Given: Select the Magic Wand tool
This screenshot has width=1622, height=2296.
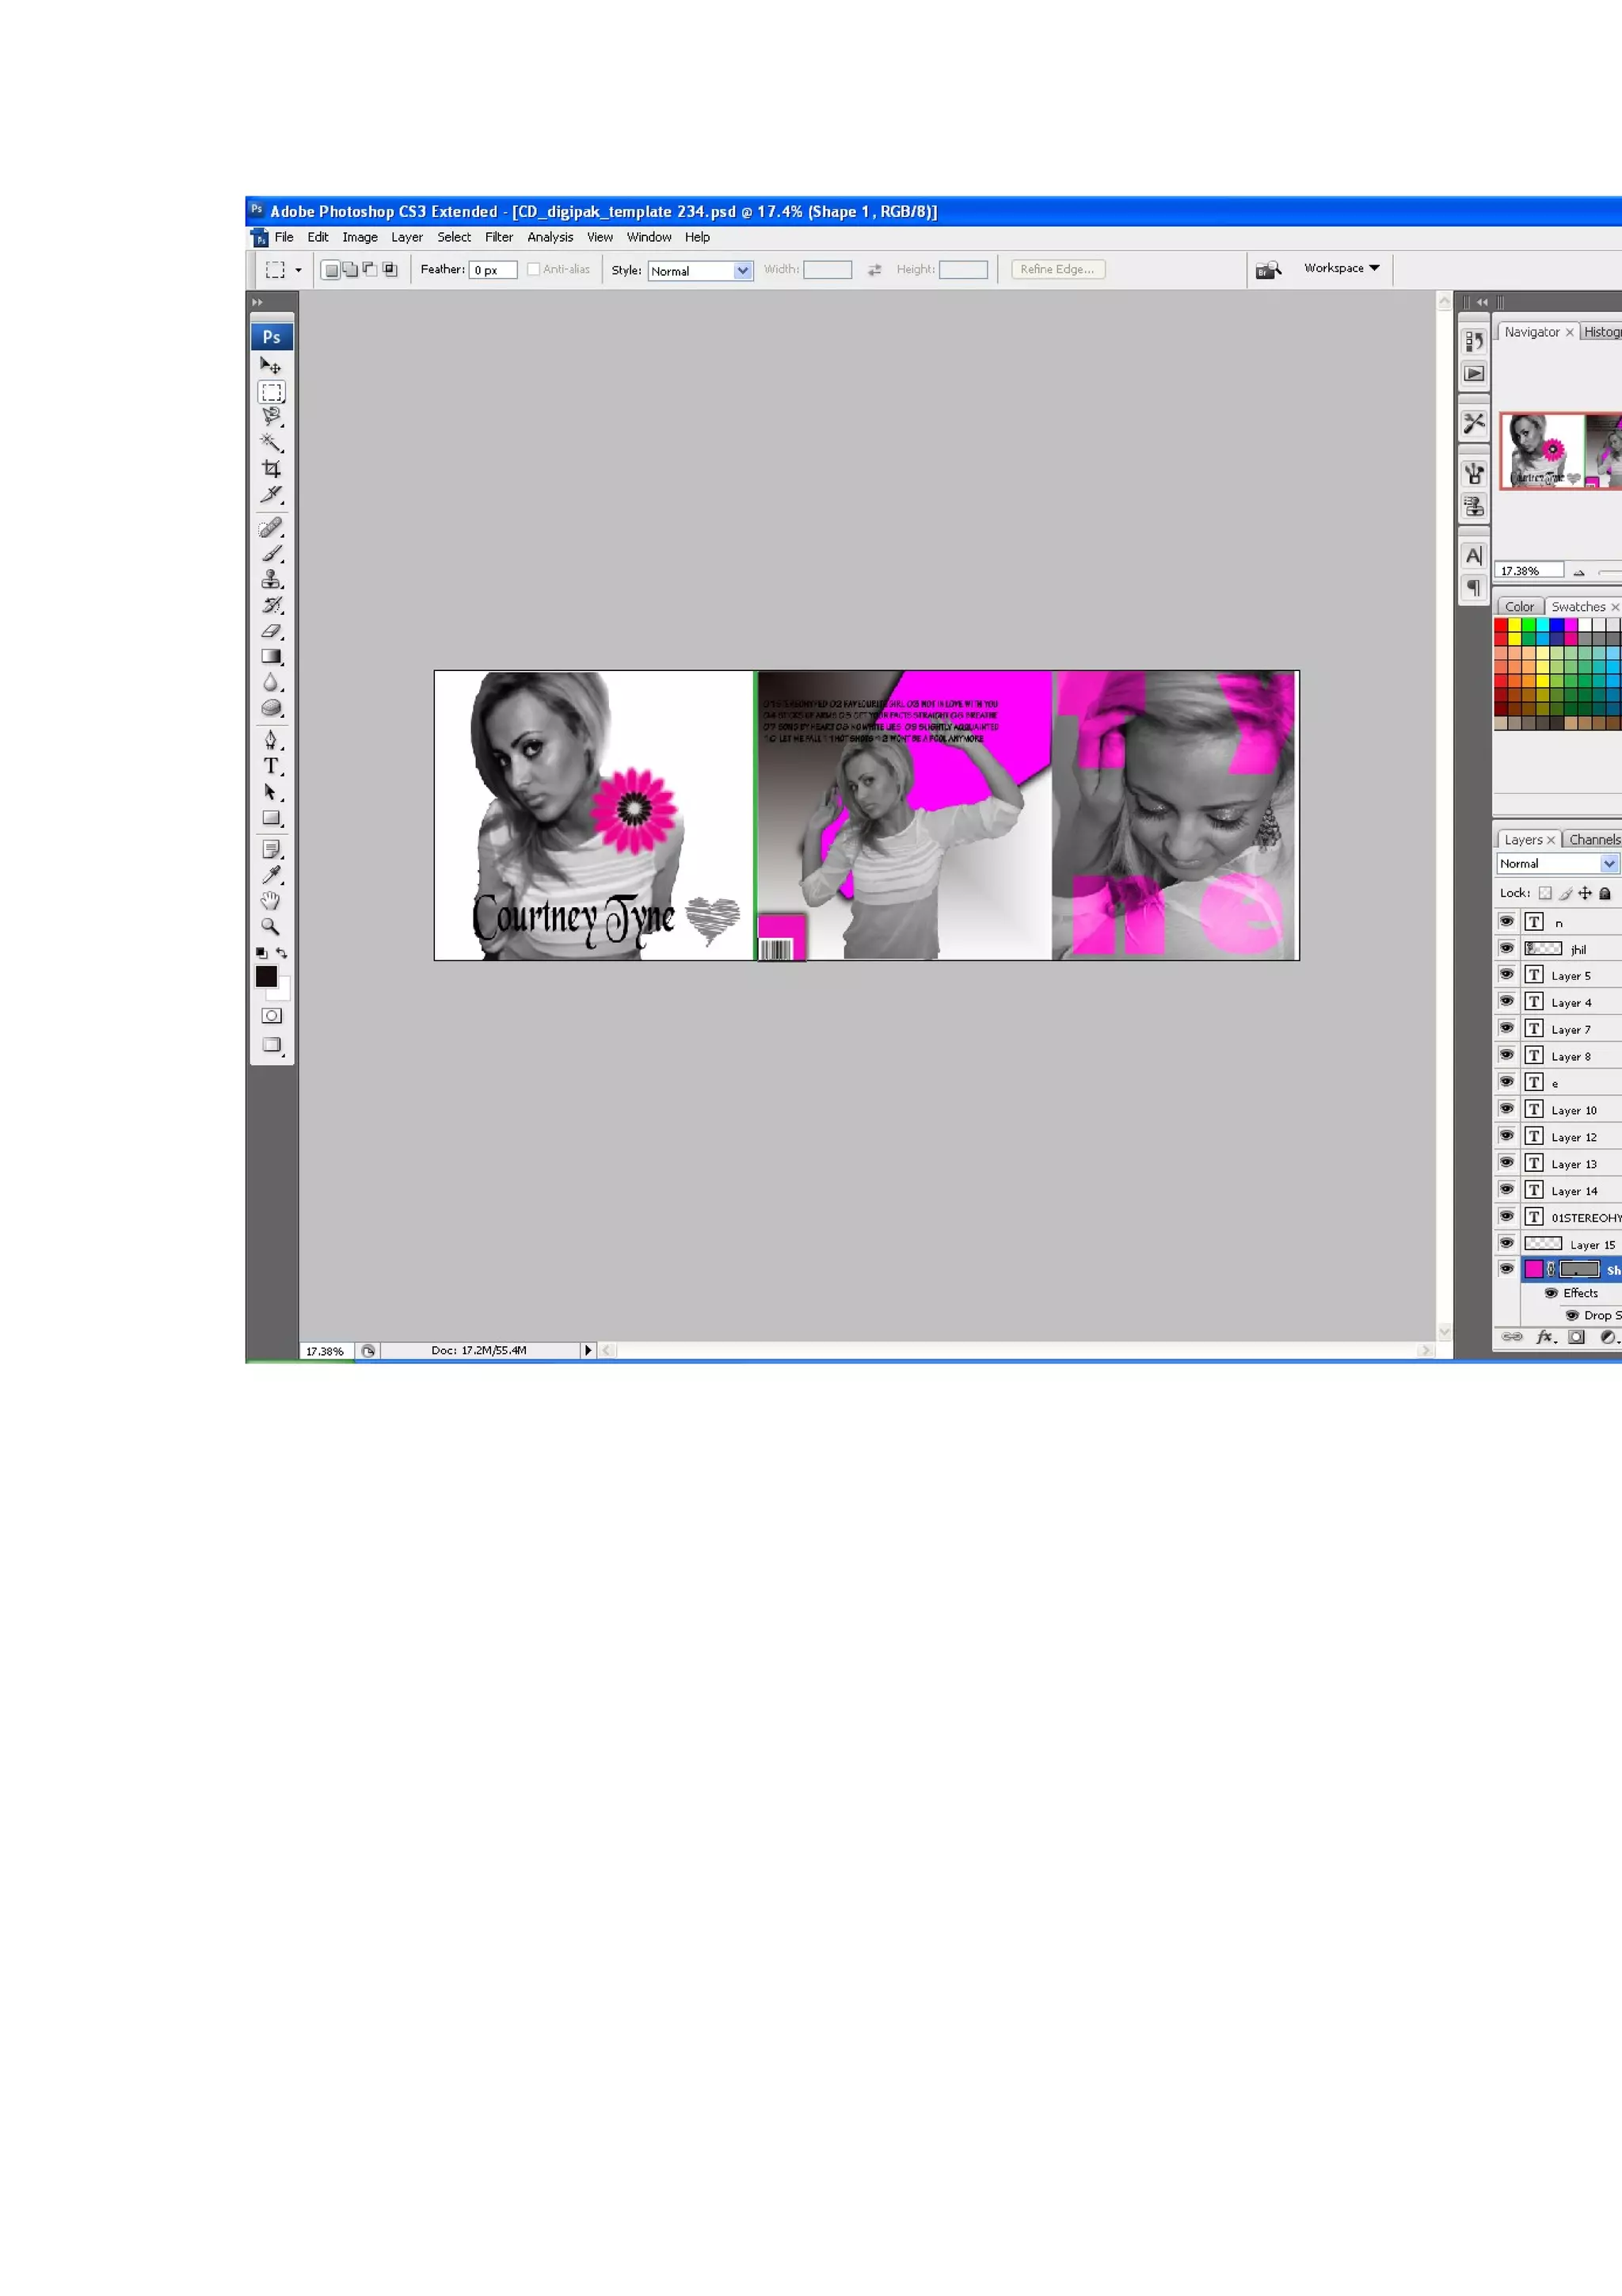Looking at the screenshot, I should pos(271,442).
